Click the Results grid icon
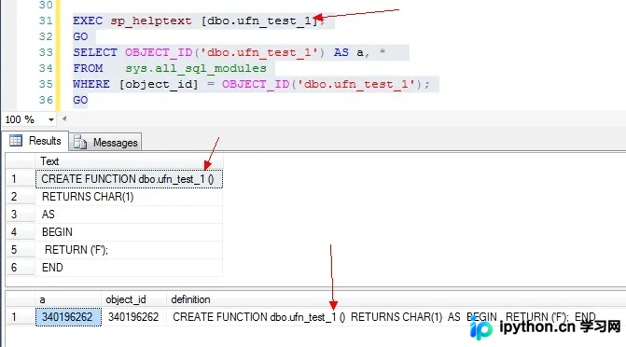The image size is (626, 347). click(16, 141)
